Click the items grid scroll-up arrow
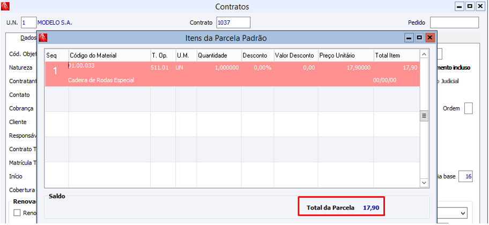The height and width of the screenshot is (225, 489). pos(424,54)
